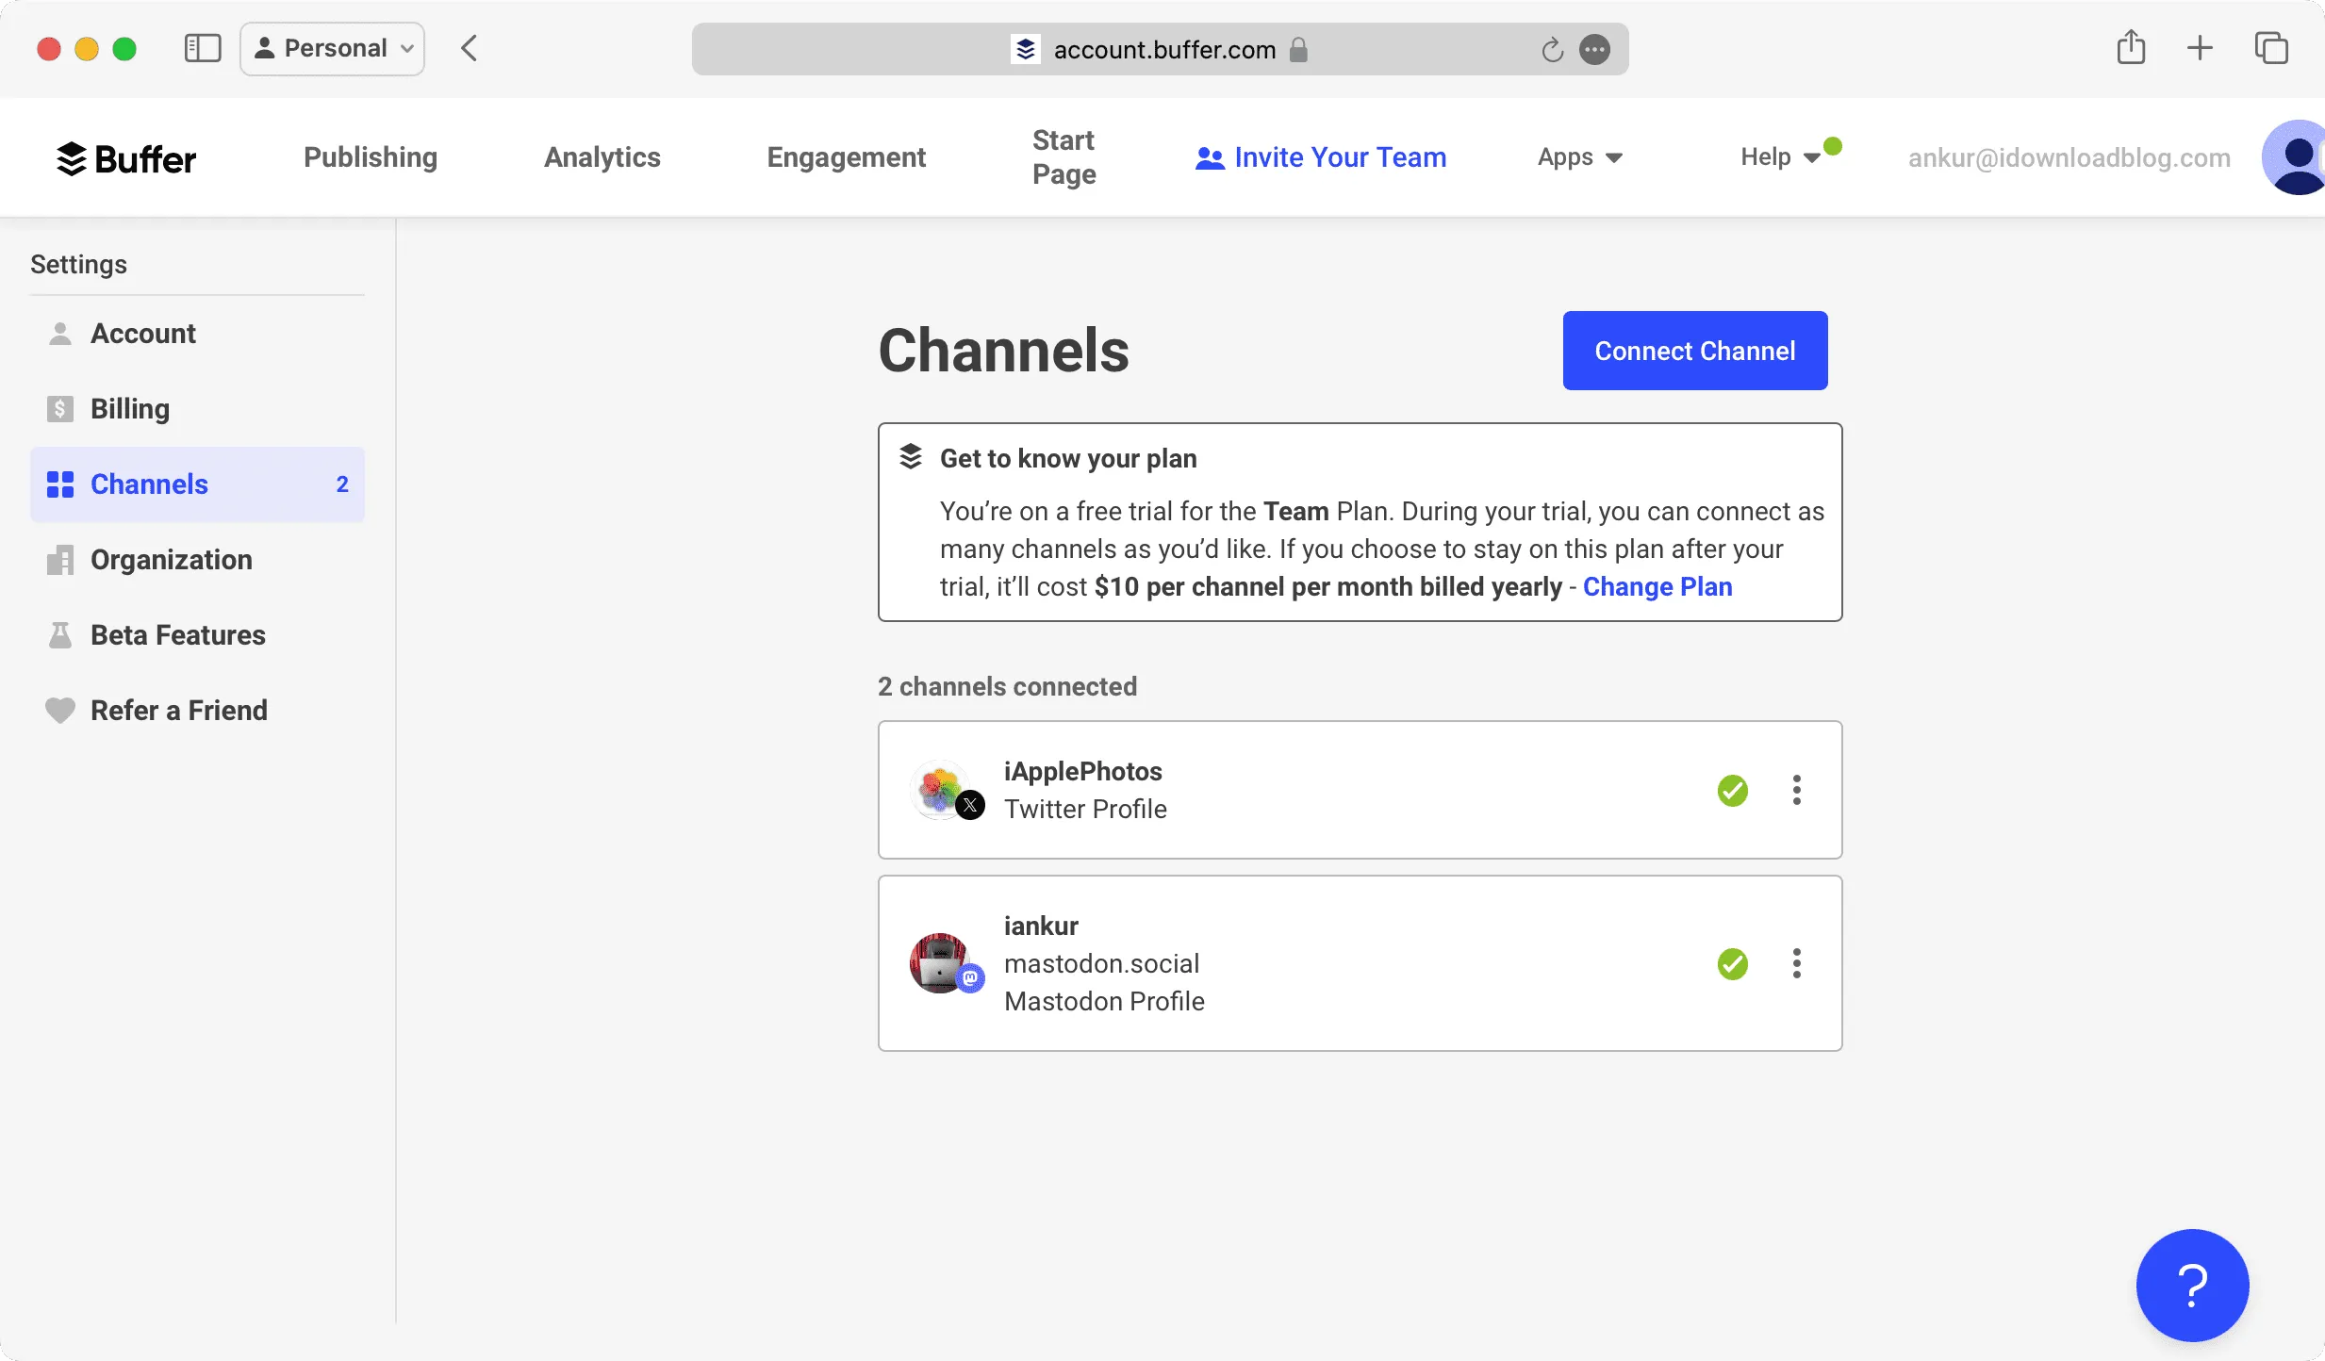The height and width of the screenshot is (1361, 2325).
Task: Show the tab overview icon
Action: click(x=2271, y=48)
